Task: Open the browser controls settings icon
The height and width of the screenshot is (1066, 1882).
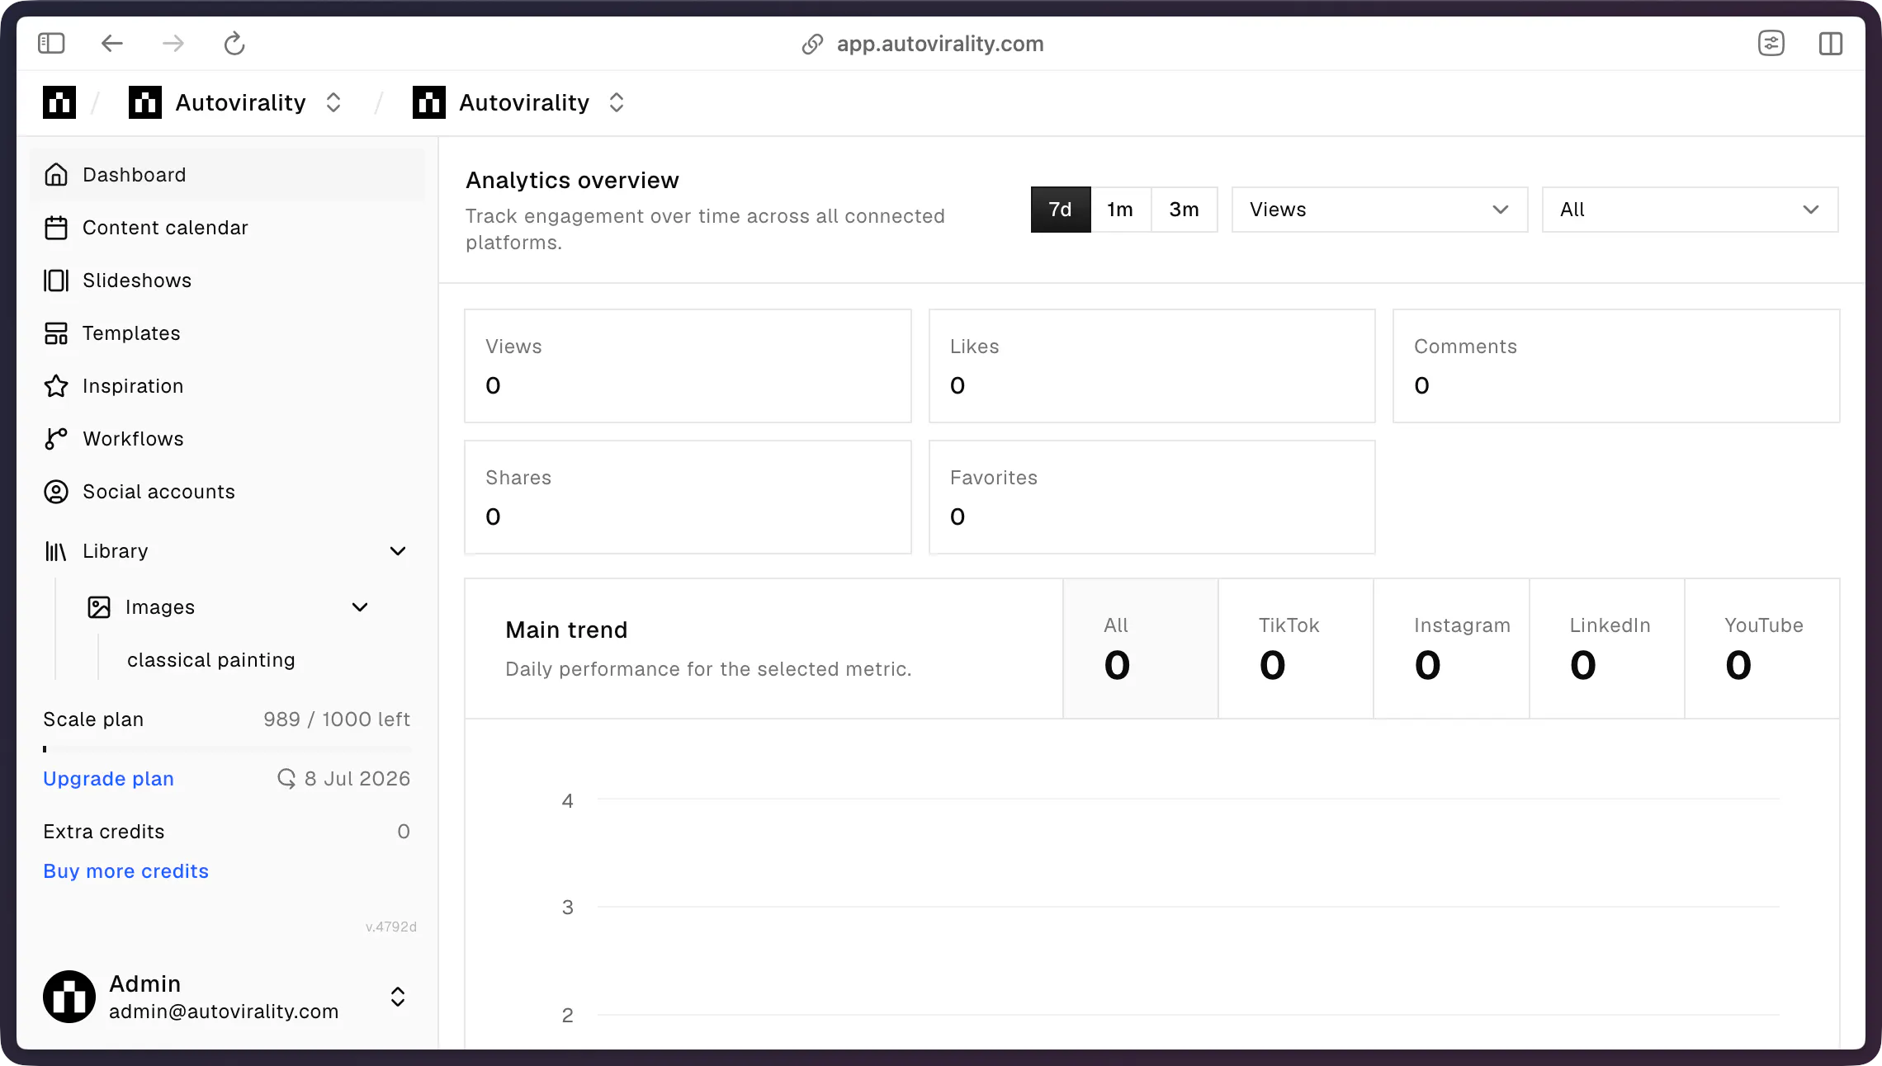Action: pos(1771,43)
